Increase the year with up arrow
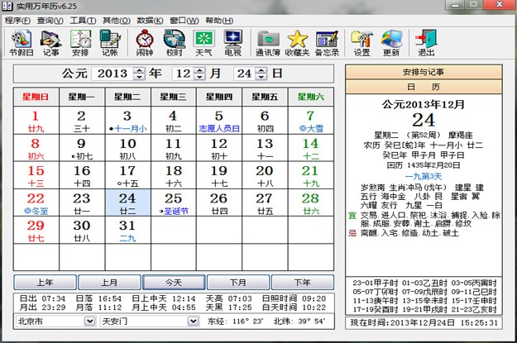This screenshot has width=517, height=343. (139, 70)
